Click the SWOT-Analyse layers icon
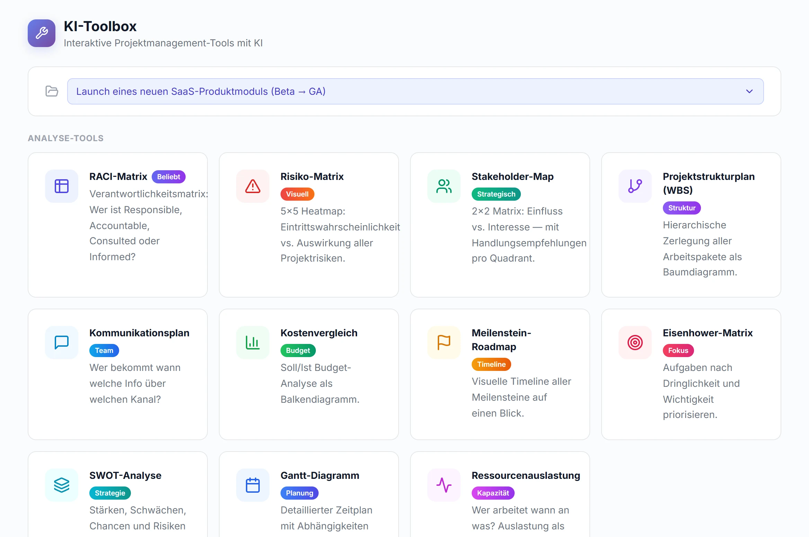 (x=62, y=485)
